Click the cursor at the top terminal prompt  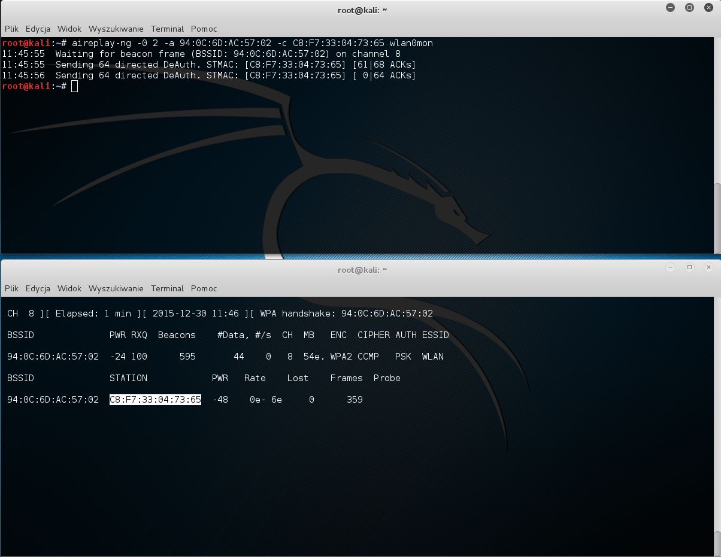(74, 86)
